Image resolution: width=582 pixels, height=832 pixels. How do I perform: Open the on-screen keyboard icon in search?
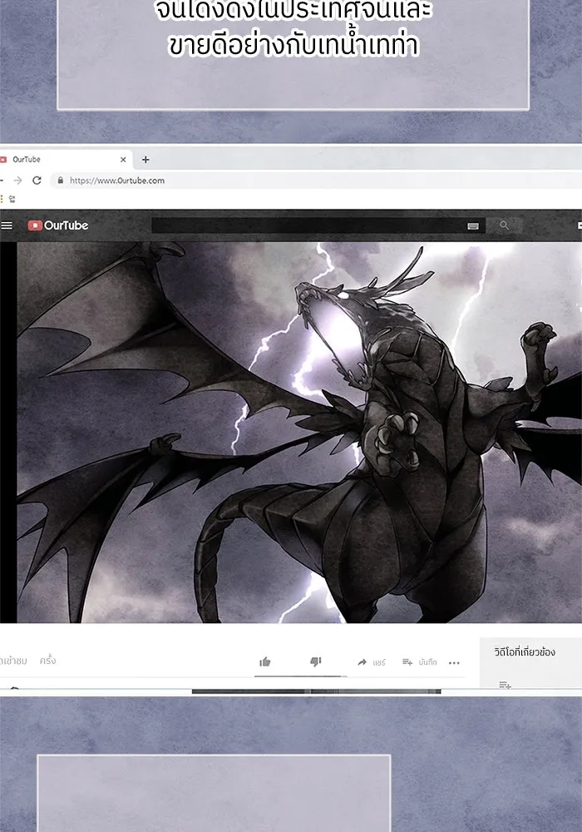coord(473,225)
